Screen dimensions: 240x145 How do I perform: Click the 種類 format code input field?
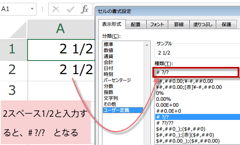196,72
